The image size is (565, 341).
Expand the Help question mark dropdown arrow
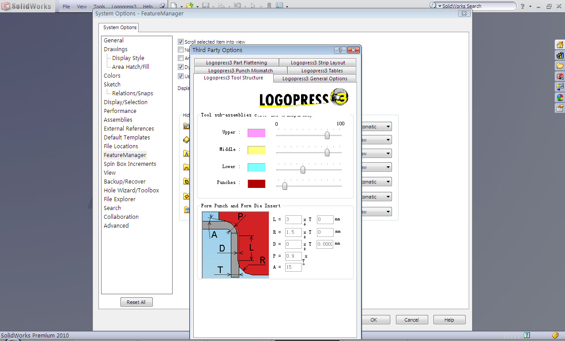[x=530, y=7]
